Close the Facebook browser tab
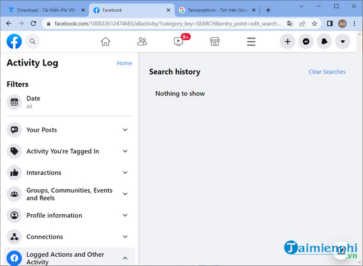This screenshot has height=266, width=363. [x=168, y=10]
